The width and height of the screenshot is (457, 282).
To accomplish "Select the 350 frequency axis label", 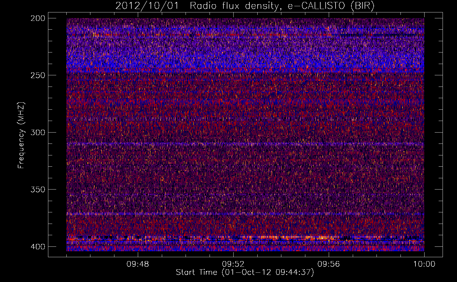I will tap(38, 190).
